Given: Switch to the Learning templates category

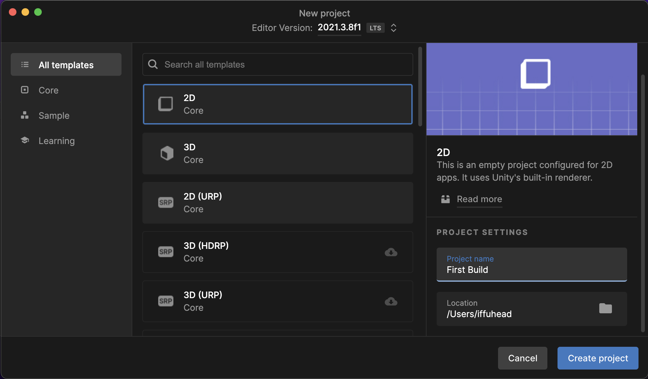Looking at the screenshot, I should [56, 141].
